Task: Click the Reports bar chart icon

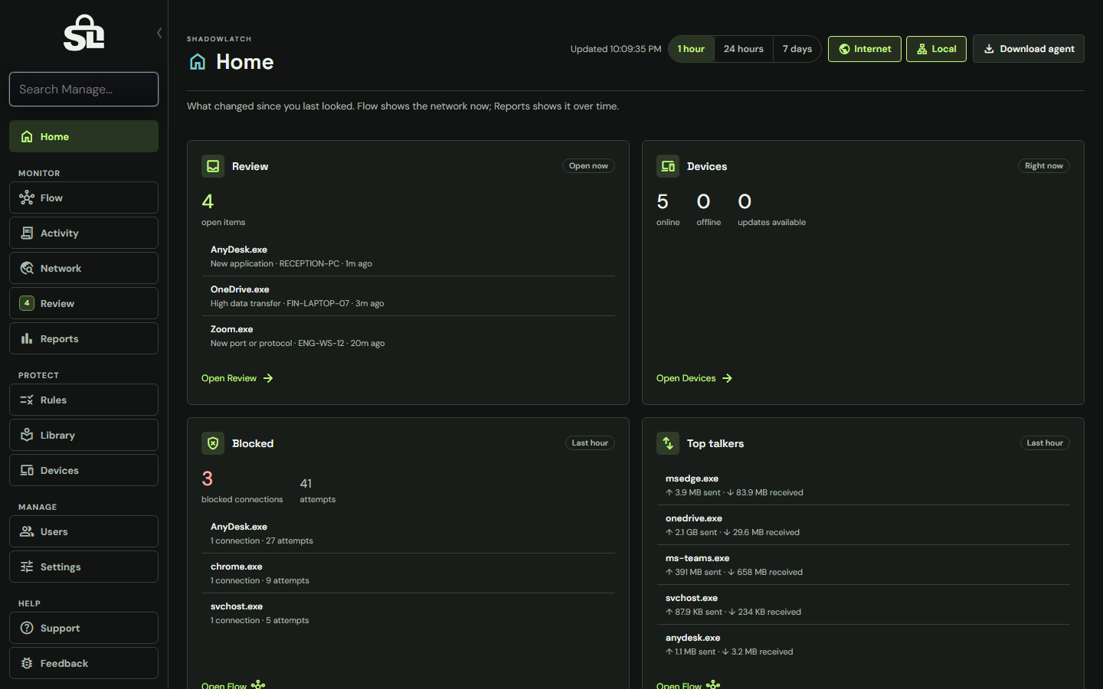Action: coord(27,338)
